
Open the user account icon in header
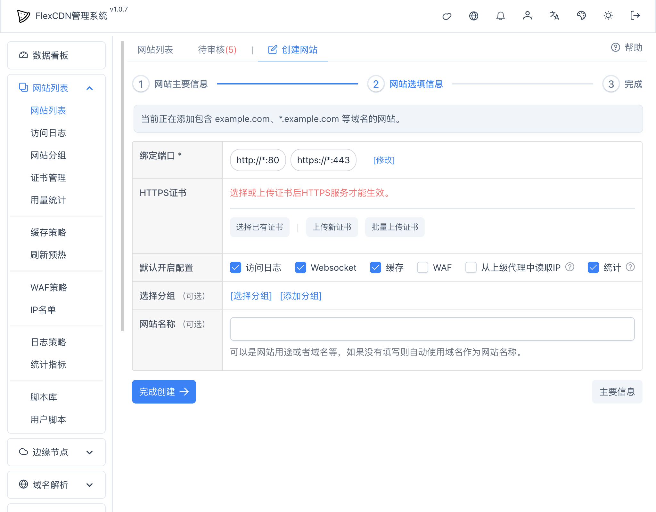pos(528,16)
